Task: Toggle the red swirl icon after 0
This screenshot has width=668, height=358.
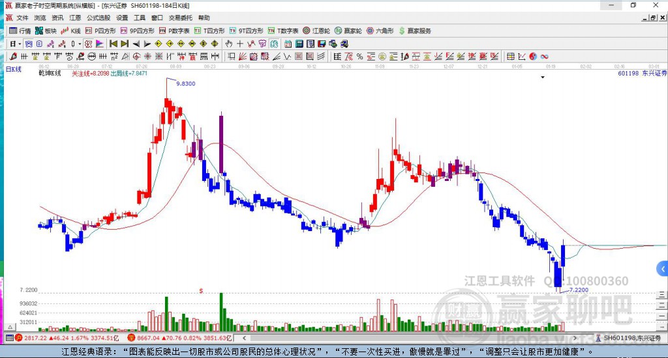Action: pyautogui.click(x=88, y=44)
